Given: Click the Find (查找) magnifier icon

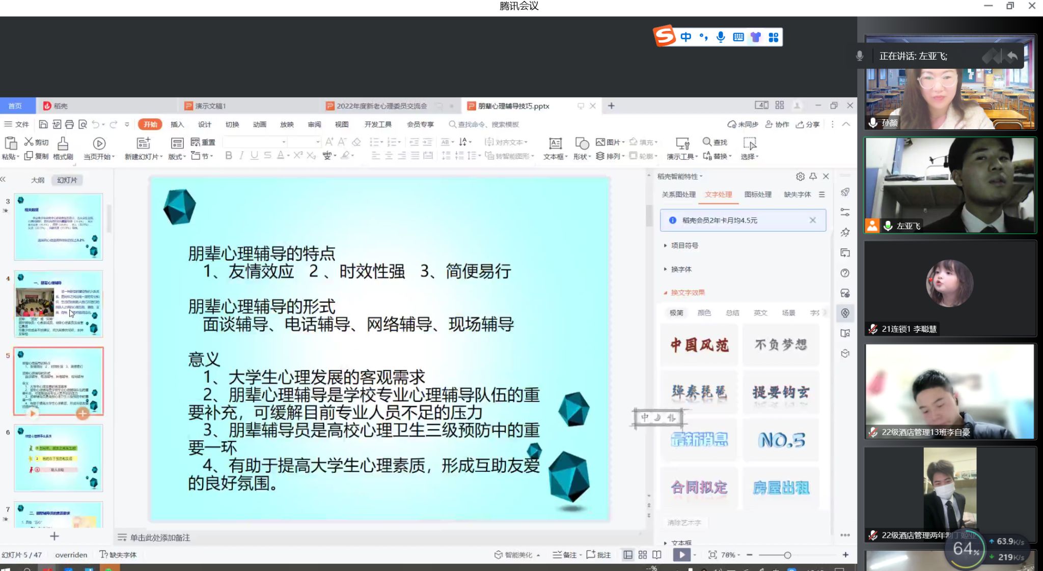Looking at the screenshot, I should [x=707, y=142].
